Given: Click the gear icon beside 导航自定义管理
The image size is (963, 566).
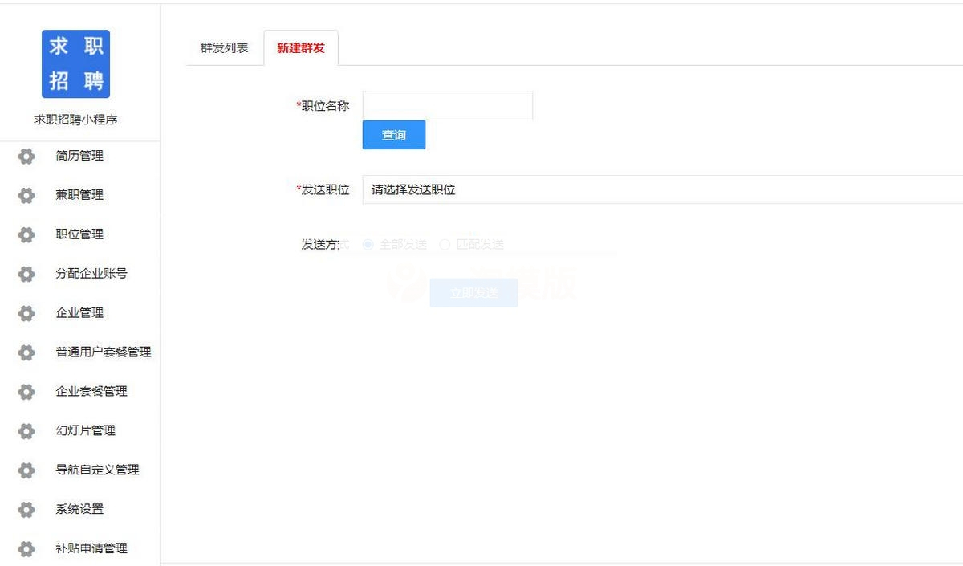Looking at the screenshot, I should [x=26, y=470].
